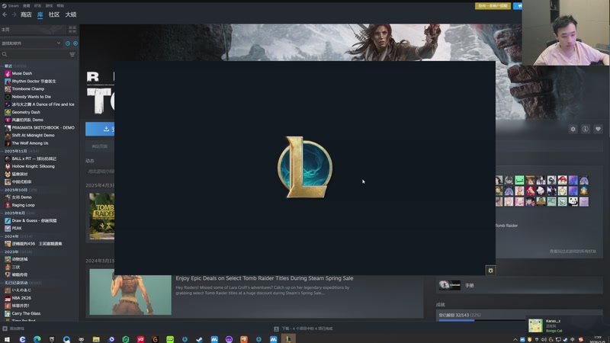Go forward with the Steam forward arrow
610x343 pixels.
click(14, 14)
